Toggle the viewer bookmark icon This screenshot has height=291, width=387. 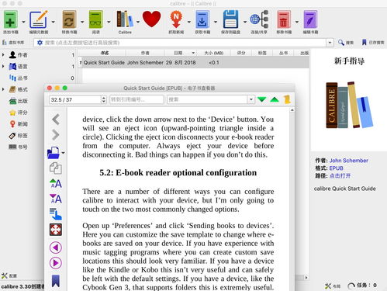pos(56,281)
